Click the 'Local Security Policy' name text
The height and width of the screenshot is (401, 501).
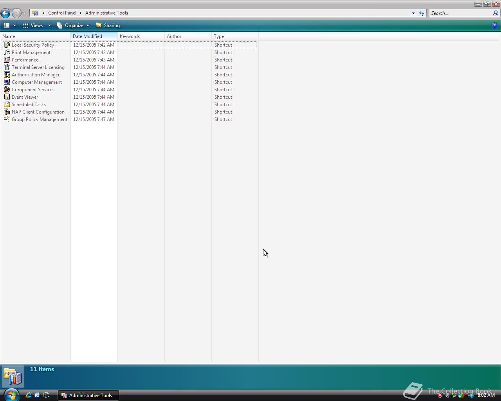(33, 45)
